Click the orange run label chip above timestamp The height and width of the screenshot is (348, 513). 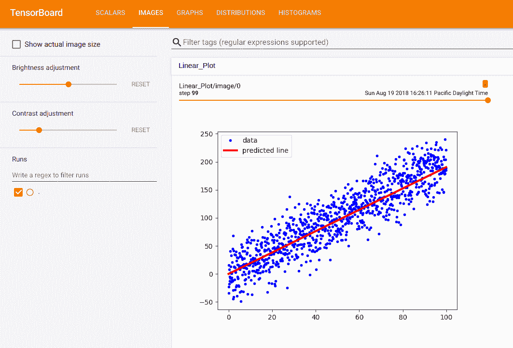[x=485, y=84]
